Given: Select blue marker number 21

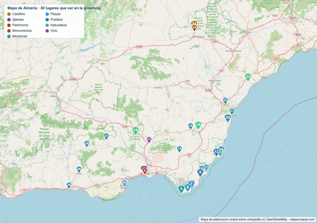Looking at the screenshot, I should click(232, 111).
